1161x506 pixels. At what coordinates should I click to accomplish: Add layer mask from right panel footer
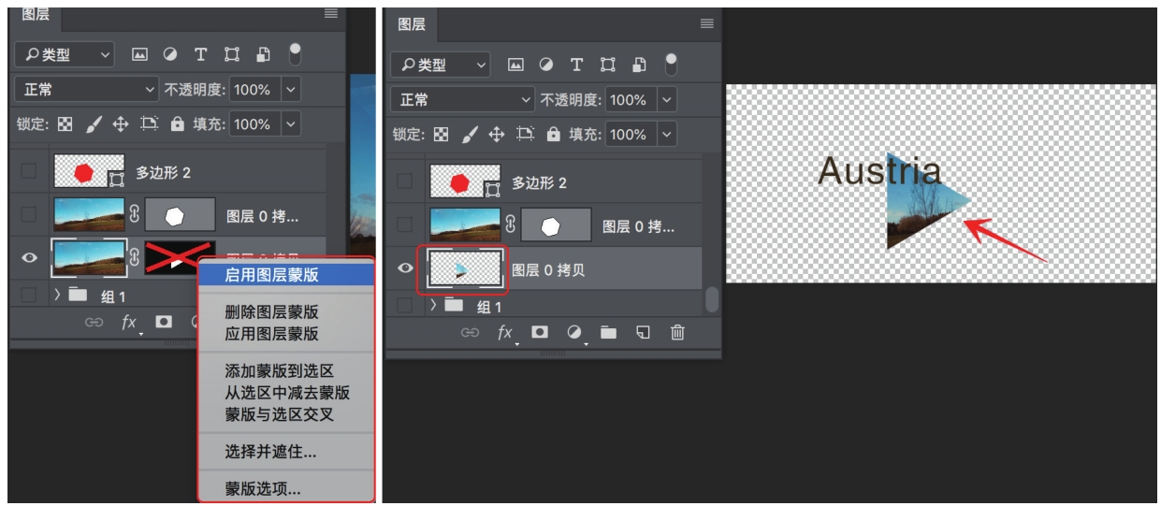pyautogui.click(x=541, y=333)
